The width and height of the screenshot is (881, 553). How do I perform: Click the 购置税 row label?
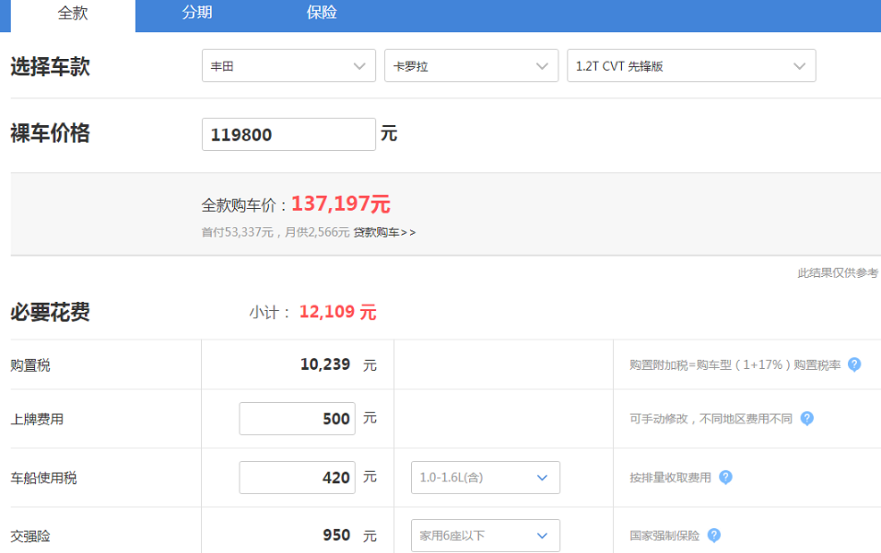30,365
